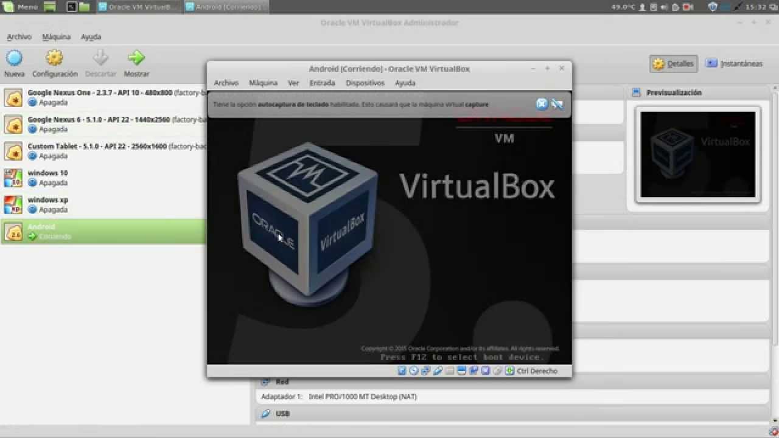Click the terminal launcher in the panel
779x438 pixels.
[x=71, y=7]
